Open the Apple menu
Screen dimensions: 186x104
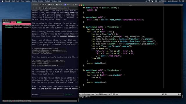(3, 1)
